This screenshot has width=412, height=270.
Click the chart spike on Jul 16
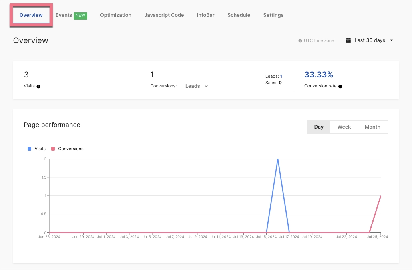pos(277,160)
